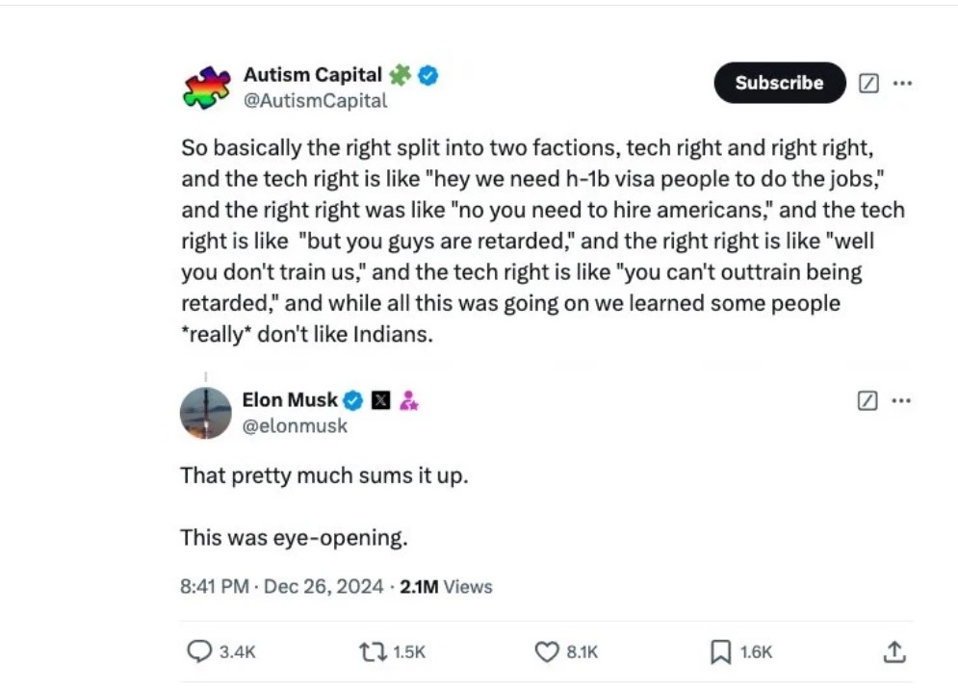The height and width of the screenshot is (689, 958).
Task: Open Elon Musk's profile picture
Action: pyautogui.click(x=206, y=413)
